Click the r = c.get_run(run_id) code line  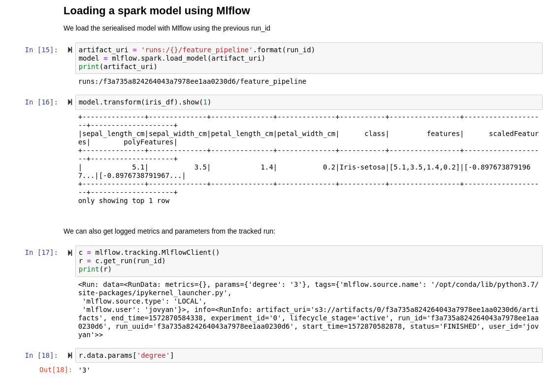point(122,261)
